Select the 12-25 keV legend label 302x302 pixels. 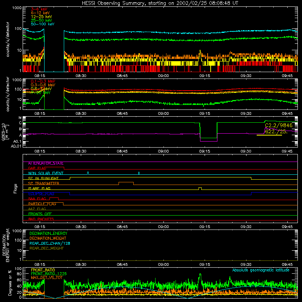pos(42,17)
